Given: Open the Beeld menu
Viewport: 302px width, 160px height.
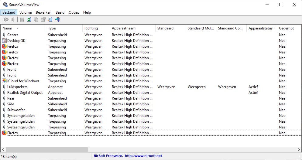Looking at the screenshot, I should (x=60, y=12).
